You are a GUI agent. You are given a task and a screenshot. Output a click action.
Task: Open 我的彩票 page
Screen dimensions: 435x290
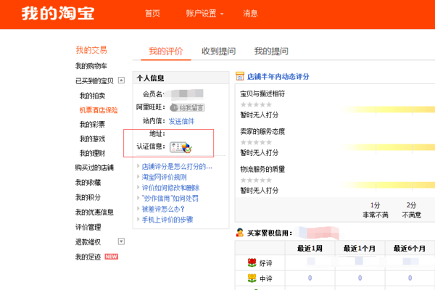pos(92,124)
